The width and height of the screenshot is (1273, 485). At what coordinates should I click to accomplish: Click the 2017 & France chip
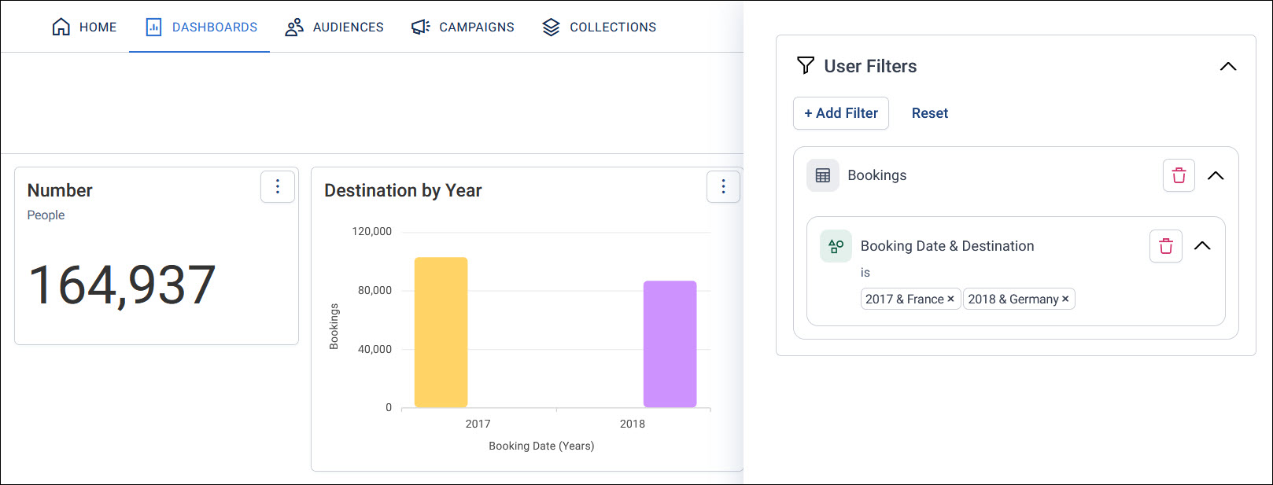[x=910, y=299]
